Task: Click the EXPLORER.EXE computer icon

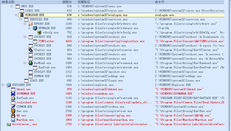Action: pyautogui.click(x=9, y=85)
